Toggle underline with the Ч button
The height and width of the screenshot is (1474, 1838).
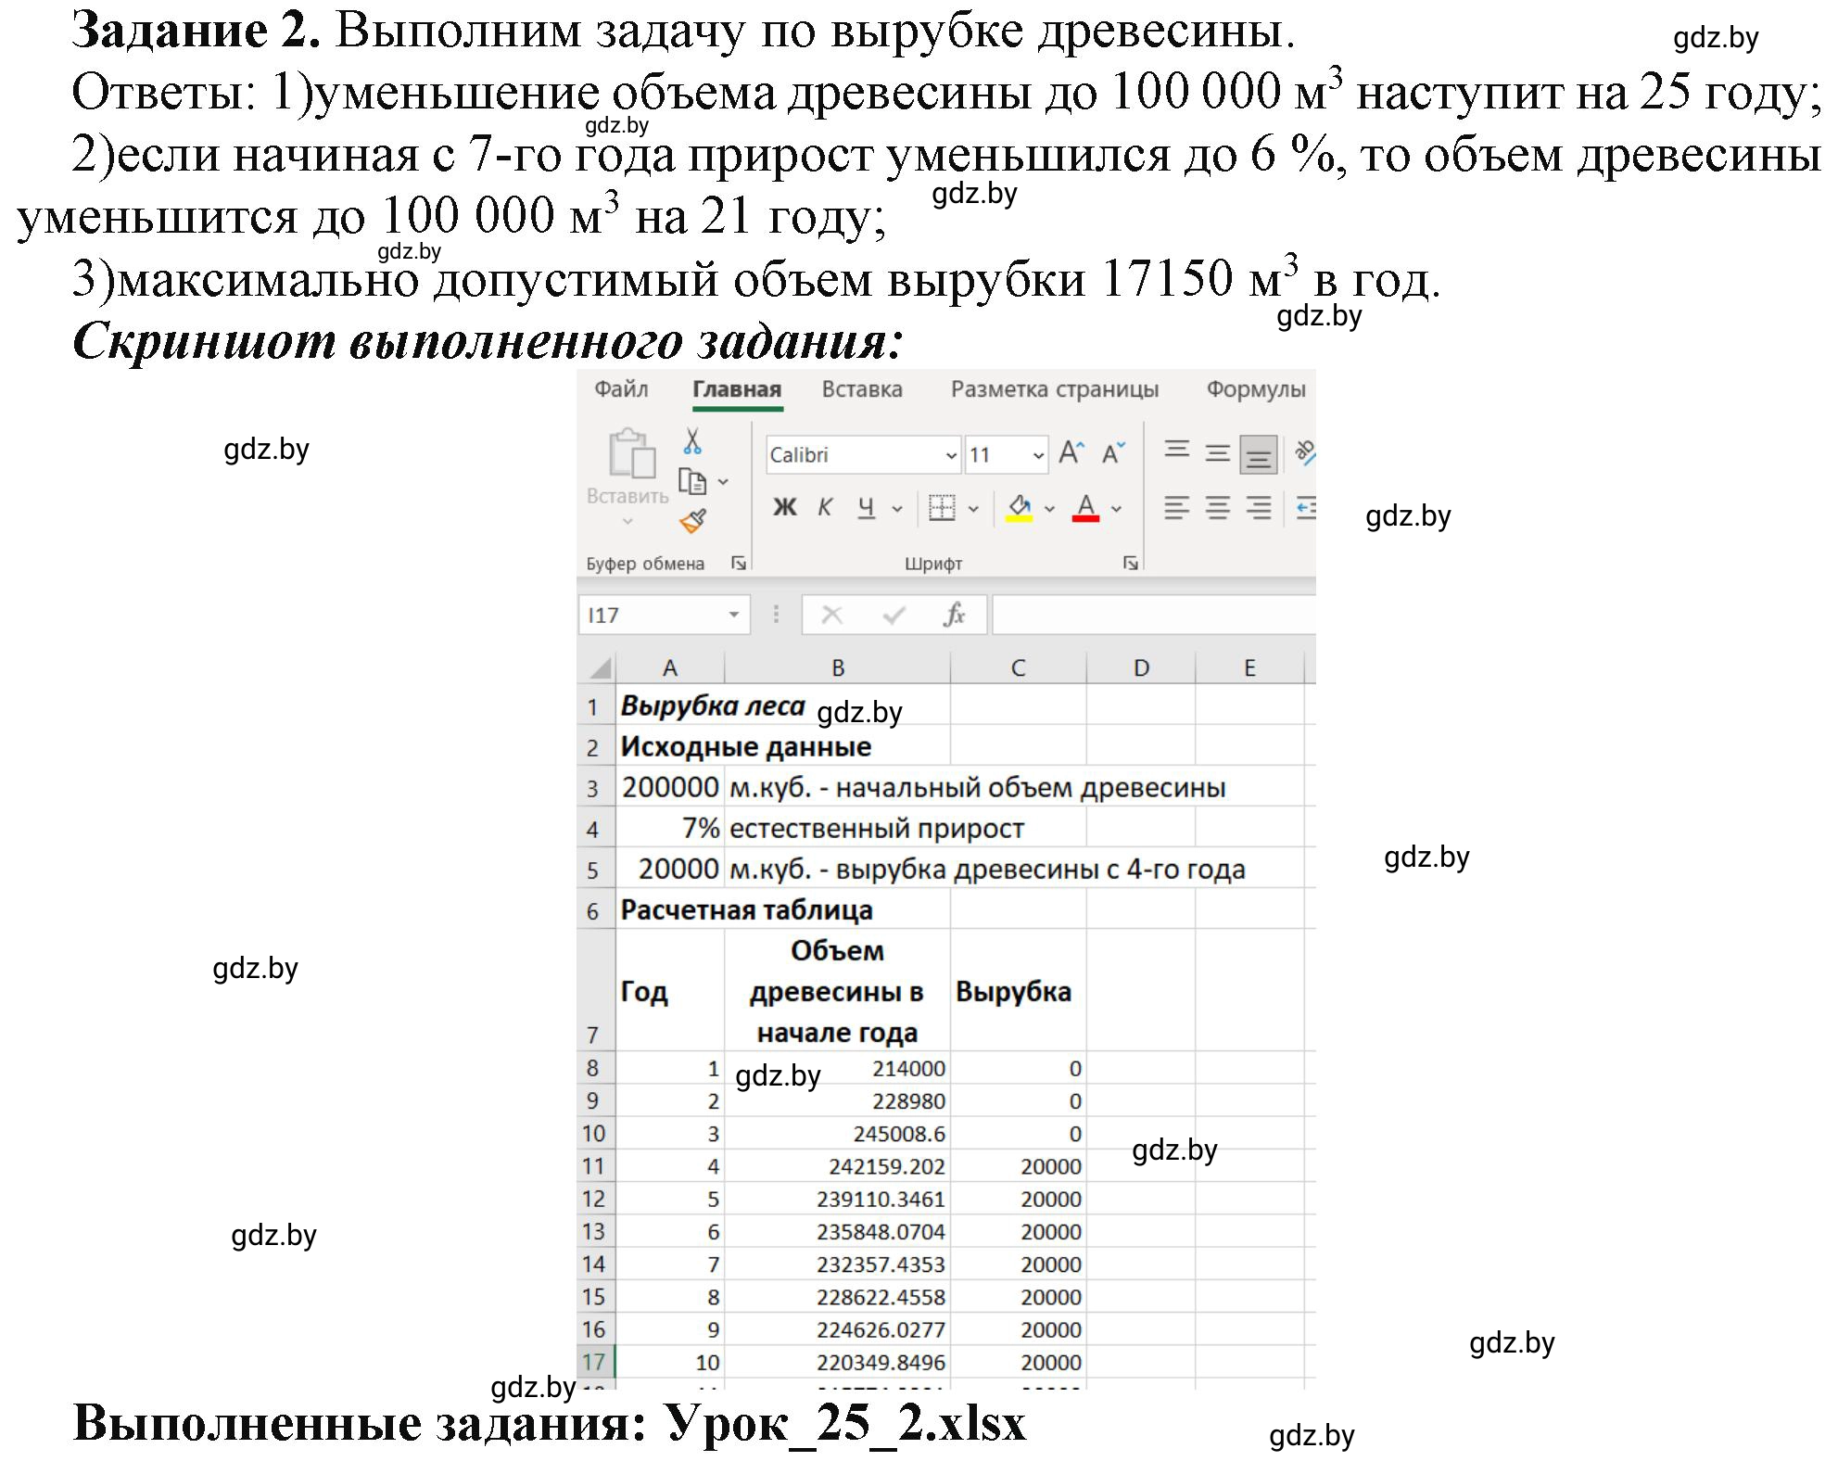867,508
